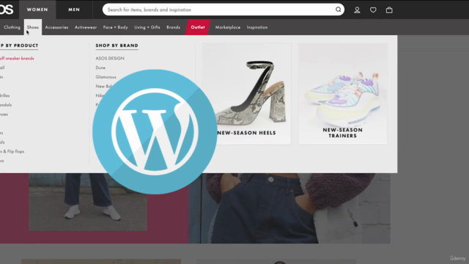Viewport: 469px width, 264px height.
Task: Choose the Dune brand link
Action: coord(100,67)
